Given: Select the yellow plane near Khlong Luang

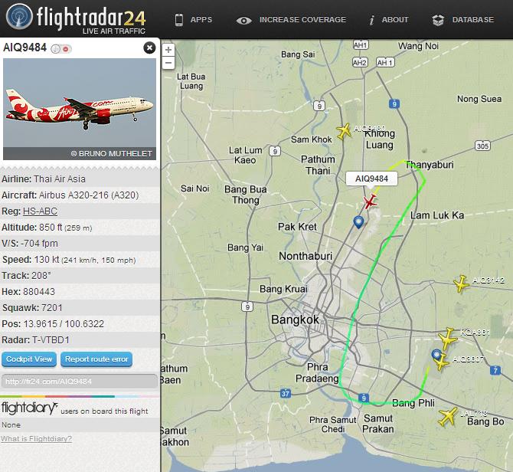Looking at the screenshot, I should 344,131.
